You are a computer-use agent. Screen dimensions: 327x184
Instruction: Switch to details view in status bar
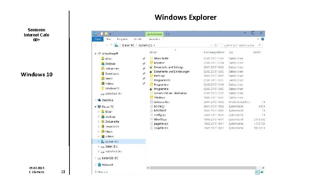(258, 172)
